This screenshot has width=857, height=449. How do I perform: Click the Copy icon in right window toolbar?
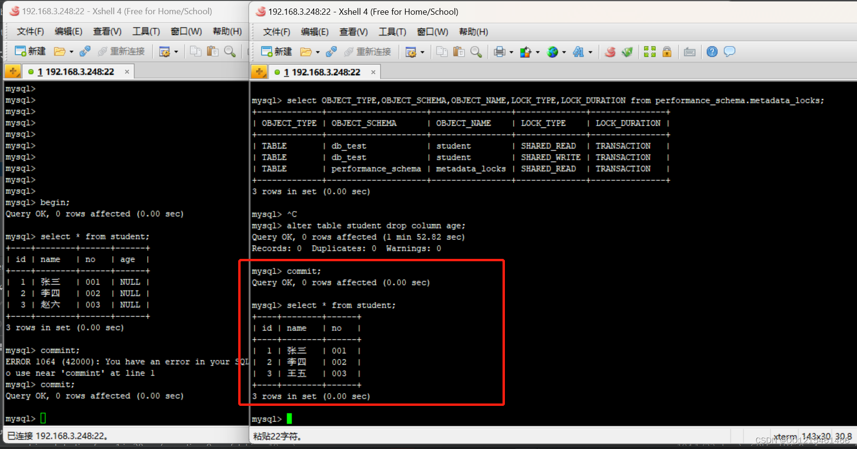tap(442, 52)
